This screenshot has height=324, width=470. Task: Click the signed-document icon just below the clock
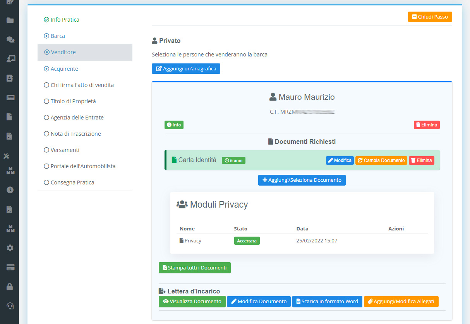(10, 209)
